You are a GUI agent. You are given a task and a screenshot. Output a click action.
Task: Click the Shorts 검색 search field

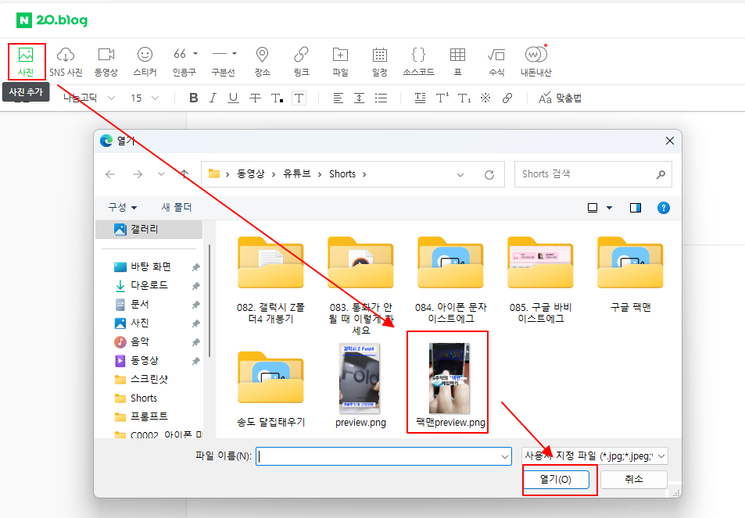point(593,174)
